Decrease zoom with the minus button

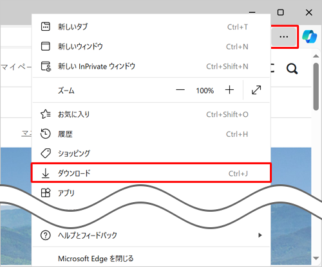click(x=180, y=90)
